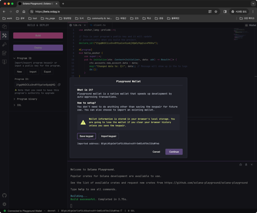
Task: Open the tab search dropdown arrow
Action: pyautogui.click(x=253, y=4)
